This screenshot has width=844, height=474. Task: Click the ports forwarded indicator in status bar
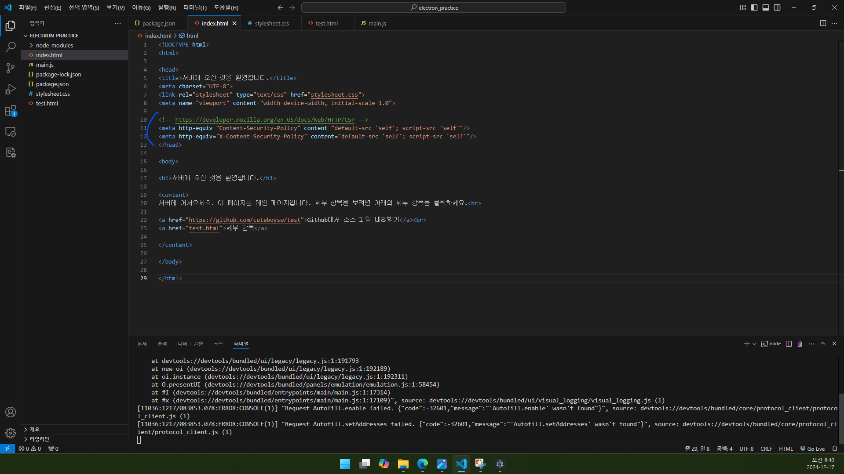(x=53, y=449)
